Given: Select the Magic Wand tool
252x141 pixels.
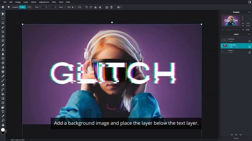Looking at the screenshot, I should coord(3,27).
